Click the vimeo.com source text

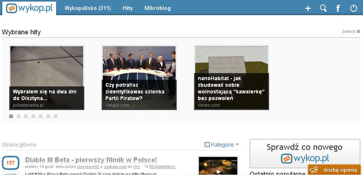pyautogui.click(x=208, y=105)
